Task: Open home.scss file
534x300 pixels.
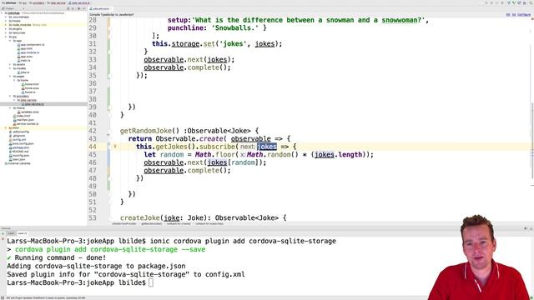Action: (30, 88)
